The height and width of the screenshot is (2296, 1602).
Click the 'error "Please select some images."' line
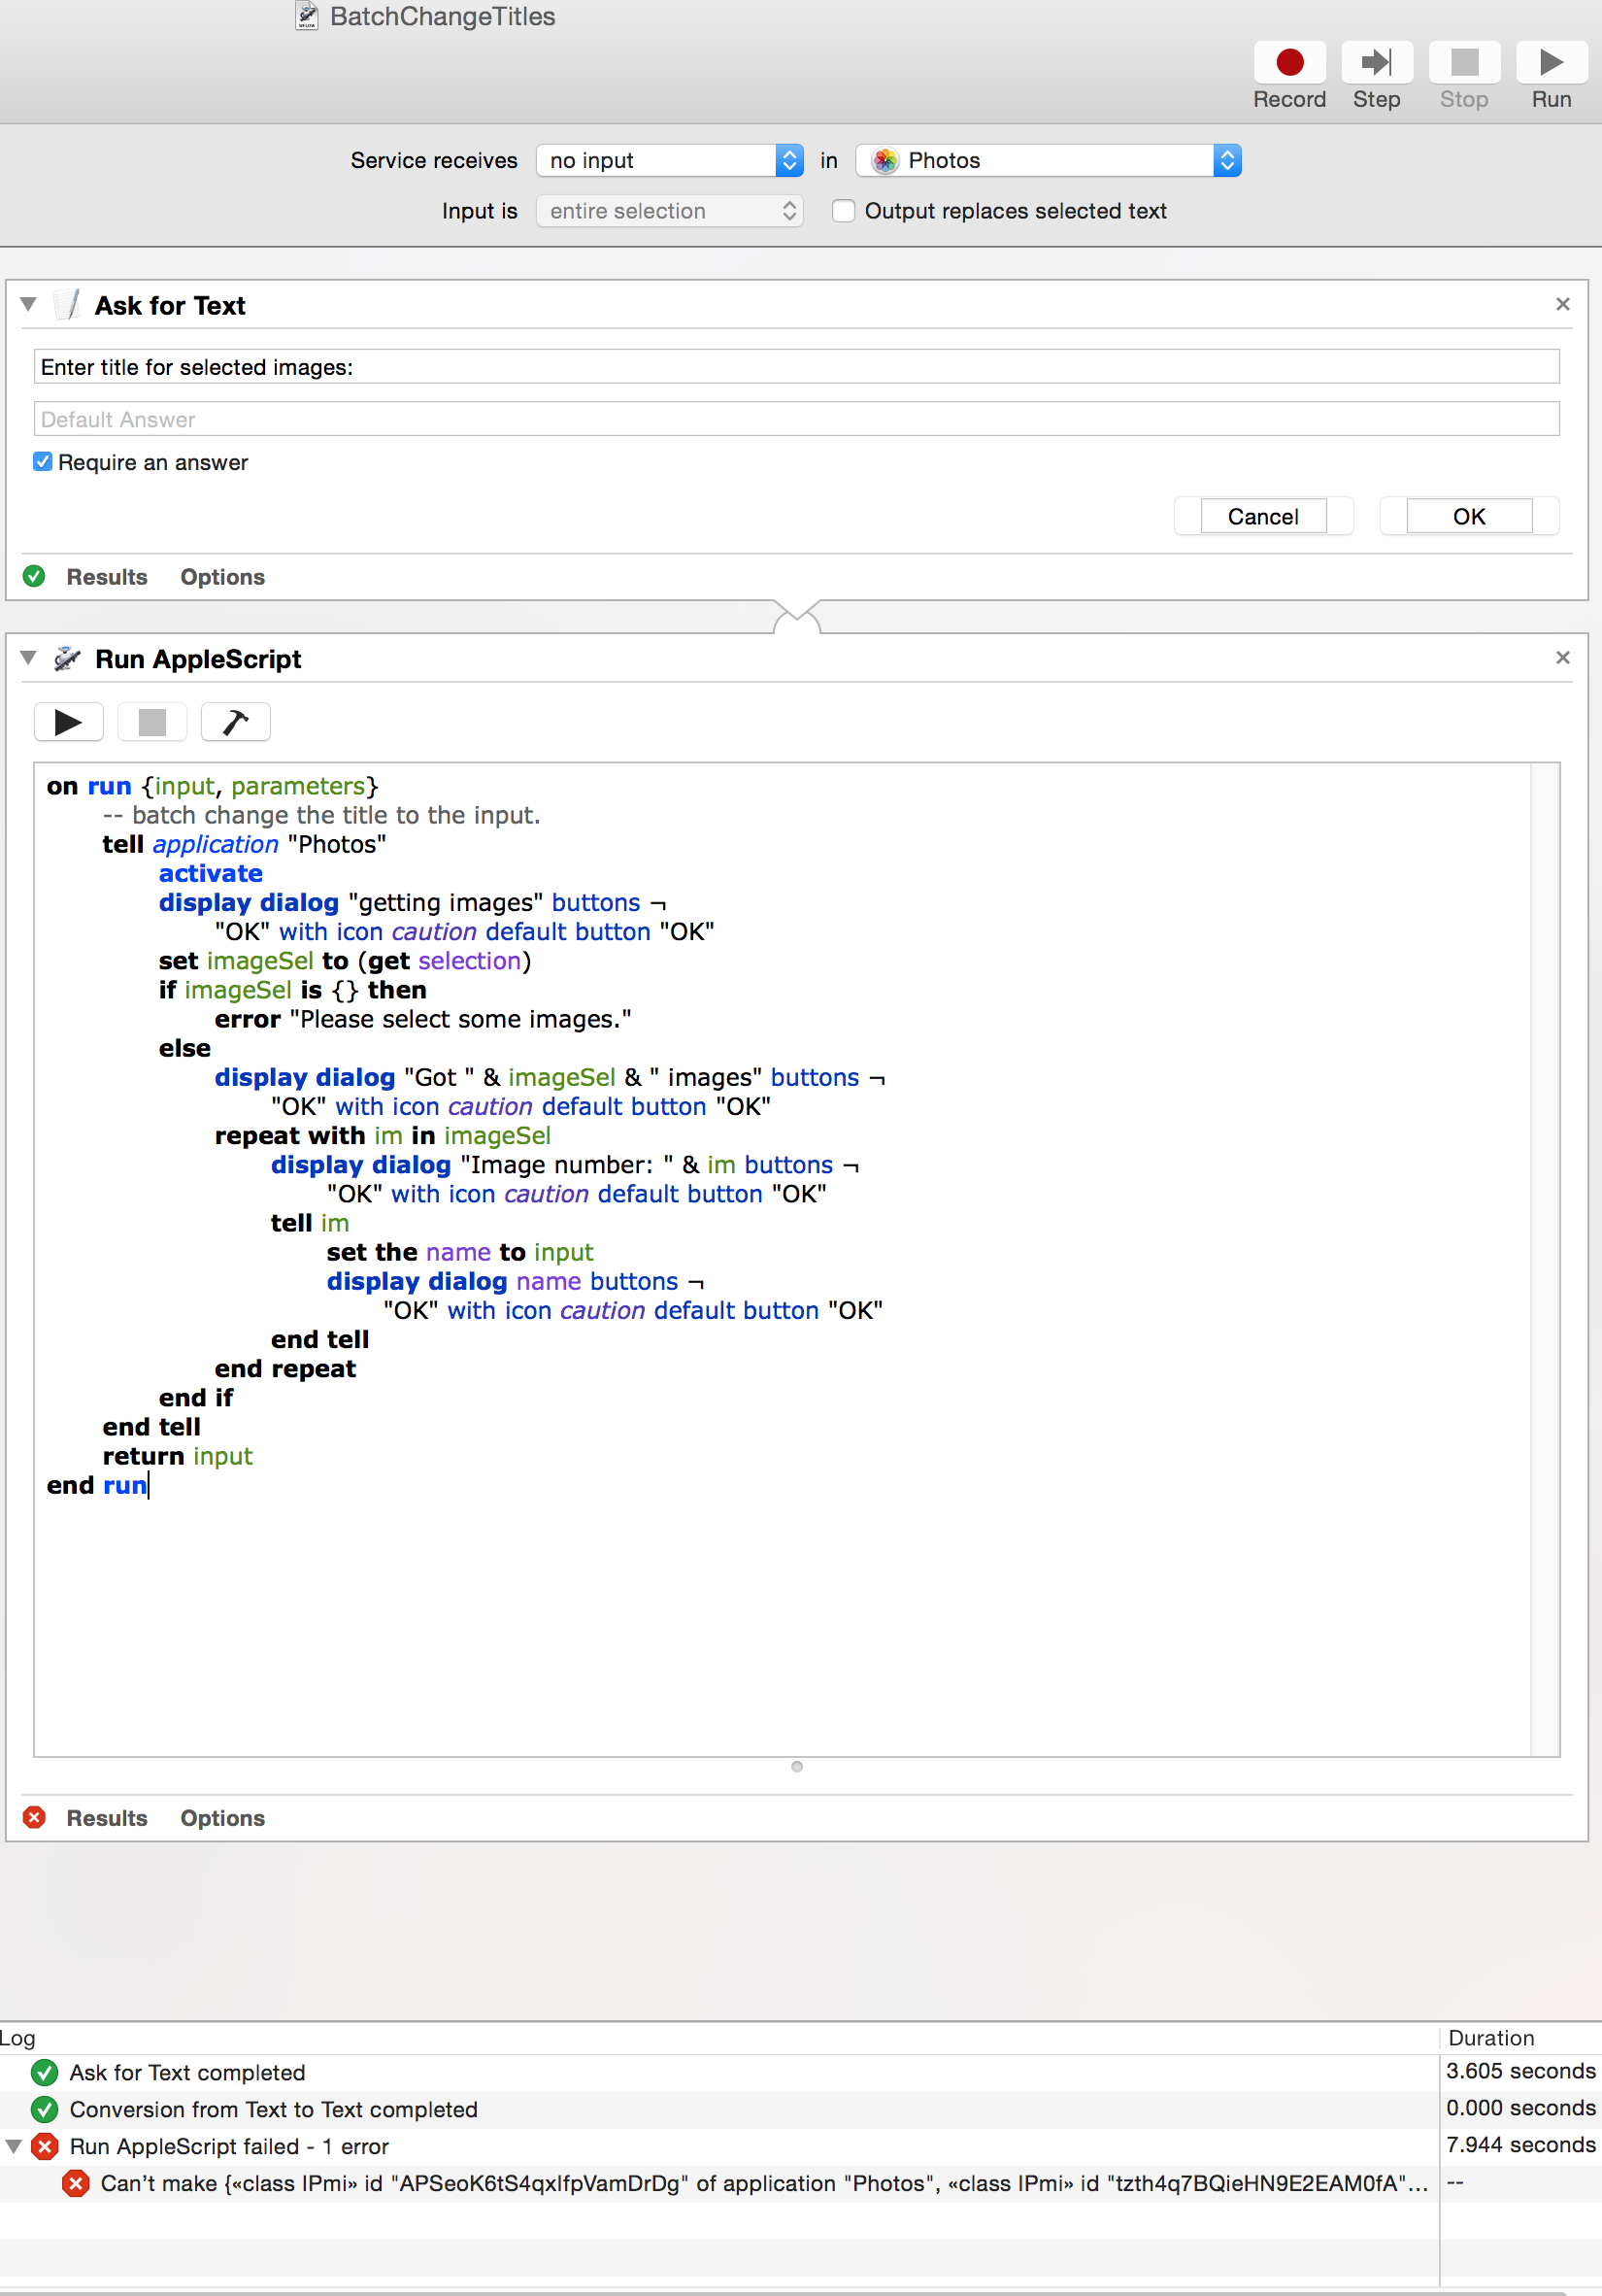click(422, 1019)
